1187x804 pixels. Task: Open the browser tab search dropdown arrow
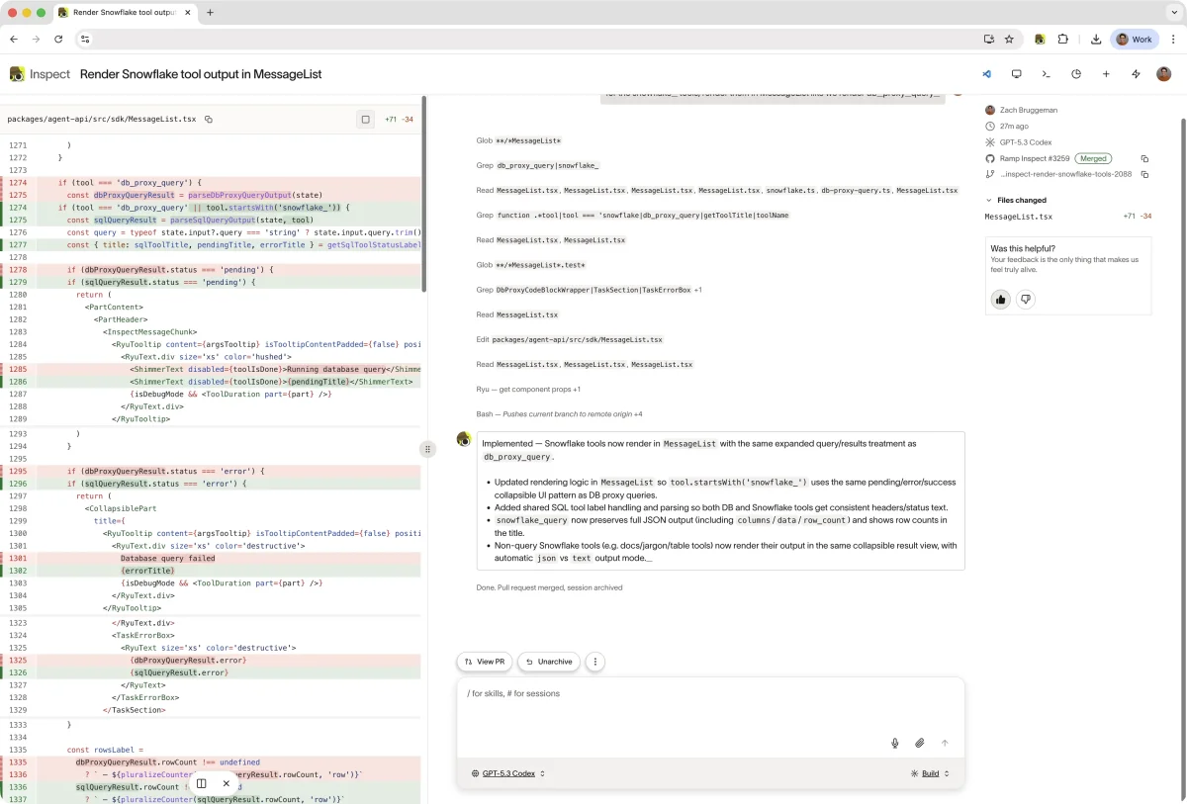[x=1174, y=12]
